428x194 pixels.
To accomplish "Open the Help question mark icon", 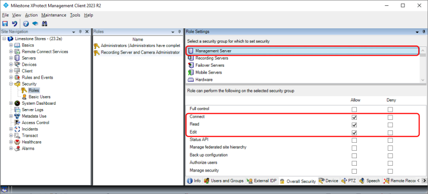I will point(26,24).
